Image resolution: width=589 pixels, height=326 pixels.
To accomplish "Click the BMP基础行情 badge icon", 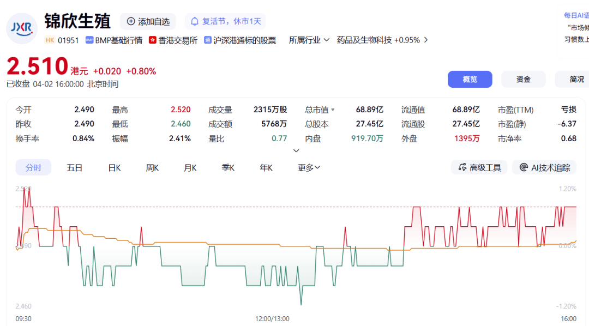I will pos(89,40).
